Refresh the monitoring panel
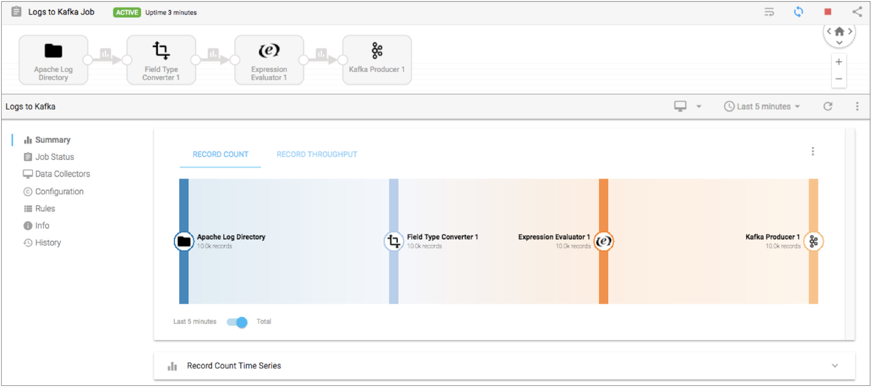 pos(827,106)
